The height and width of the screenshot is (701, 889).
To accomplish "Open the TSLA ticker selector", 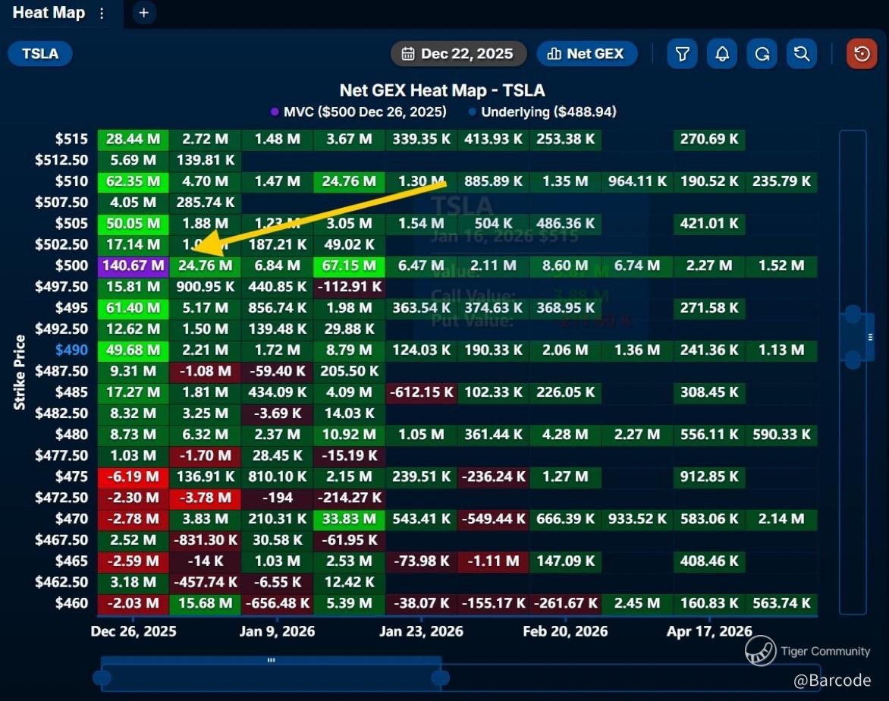I will [41, 54].
